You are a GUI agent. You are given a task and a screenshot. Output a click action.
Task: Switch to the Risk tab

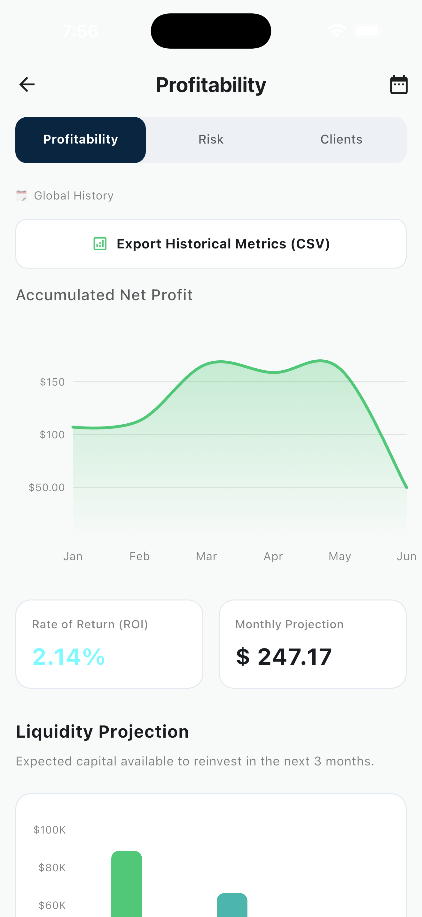pyautogui.click(x=211, y=139)
